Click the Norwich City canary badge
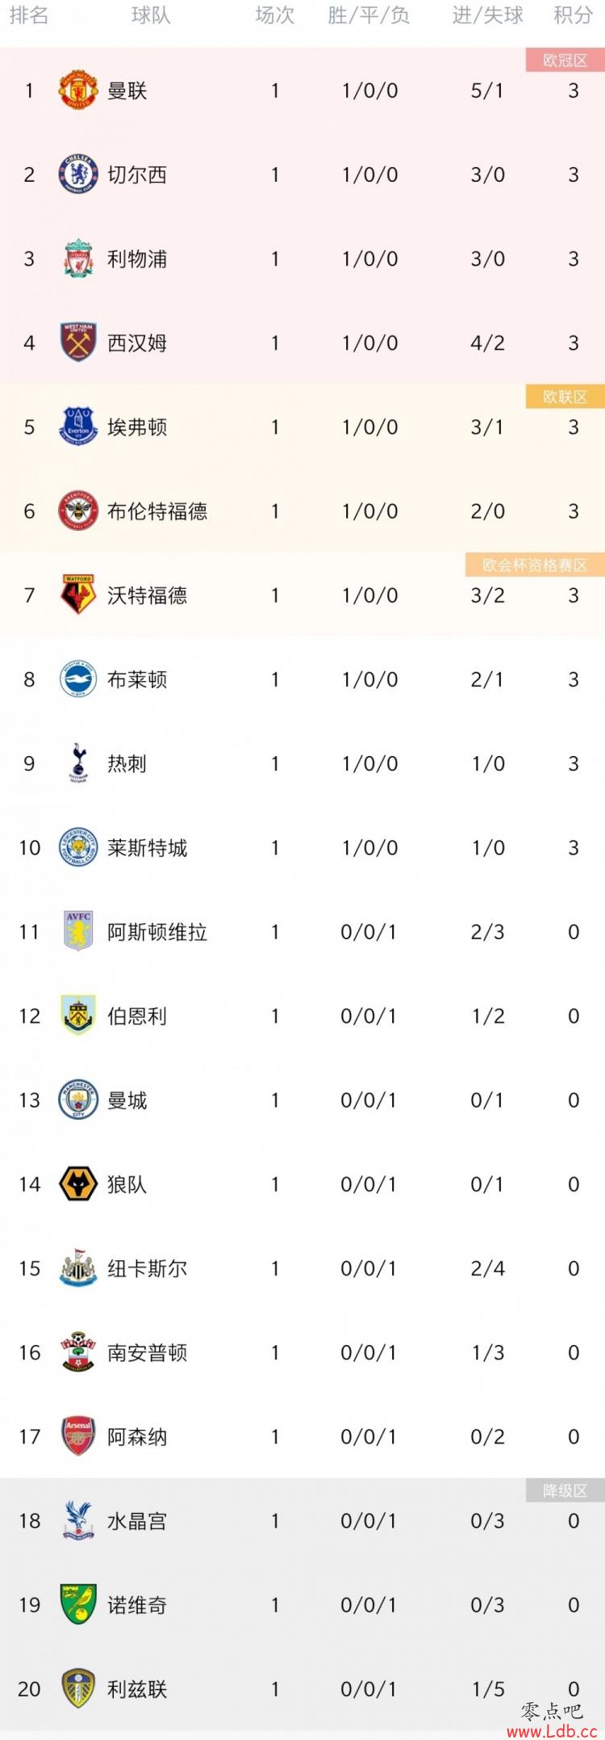Viewport: 605px width, 1740px height. (78, 1604)
